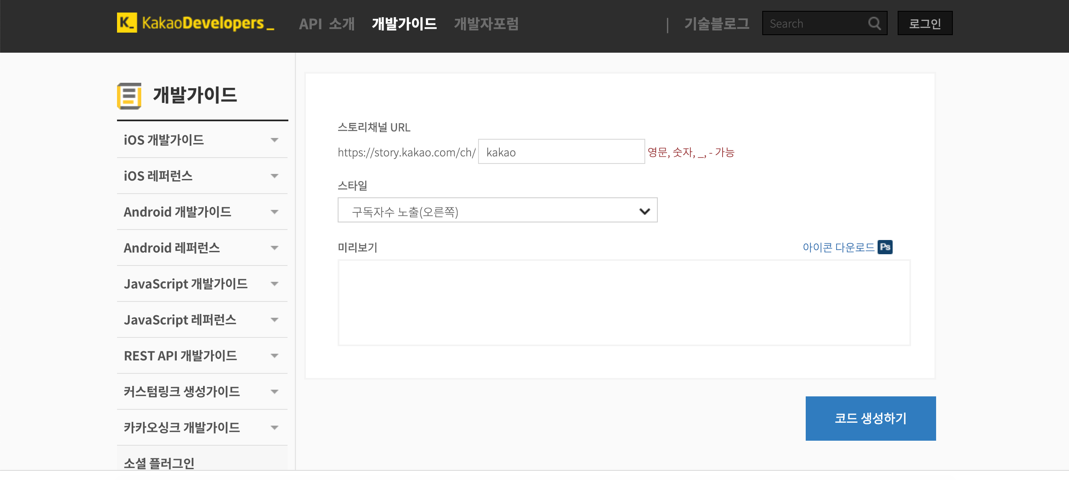Expand REST API 개발가이드 section

tap(274, 356)
